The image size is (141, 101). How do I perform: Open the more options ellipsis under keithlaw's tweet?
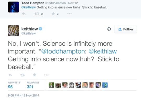coord(46,75)
